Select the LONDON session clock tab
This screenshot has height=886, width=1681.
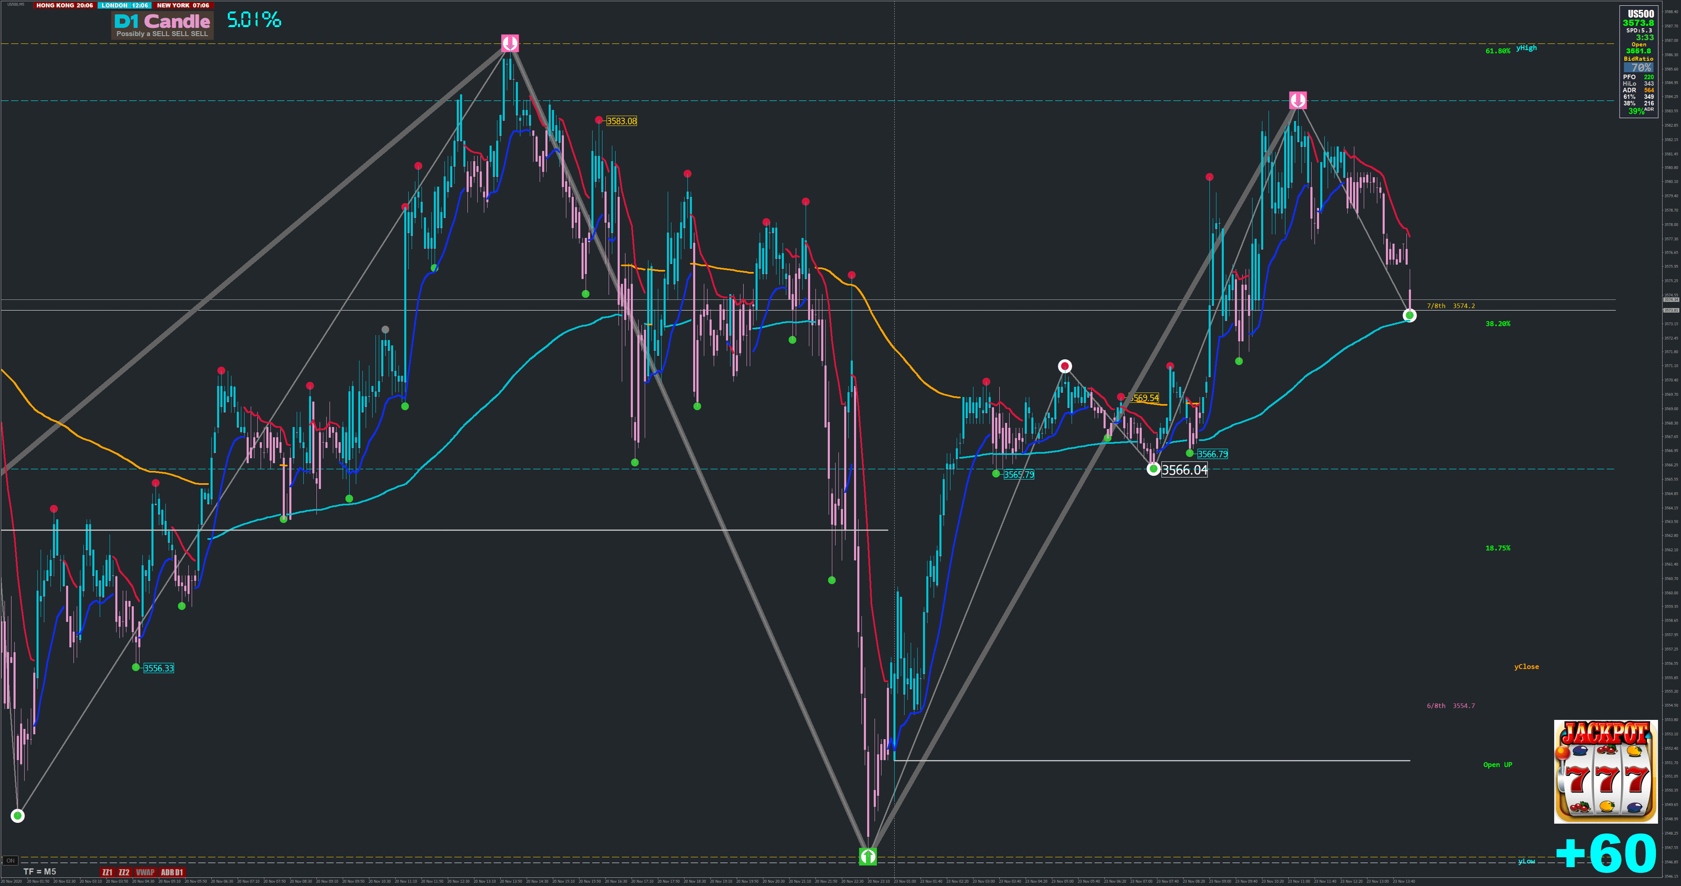click(124, 5)
